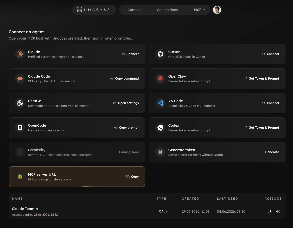Switch to the Connections tab
Viewport: 293px width, 228px height.
point(167,10)
